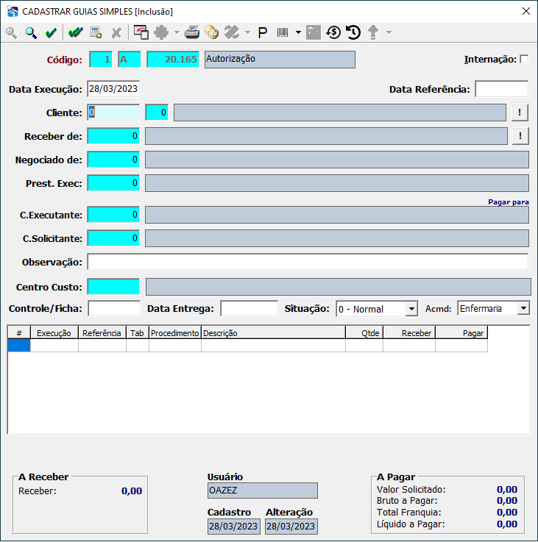538x542 pixels.
Task: Close the Cadastrar Guias Simples window
Action: coord(526,11)
